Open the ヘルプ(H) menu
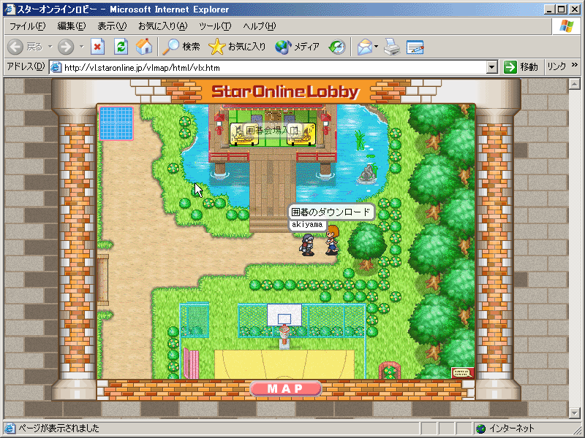The width and height of the screenshot is (585, 438). (260, 26)
